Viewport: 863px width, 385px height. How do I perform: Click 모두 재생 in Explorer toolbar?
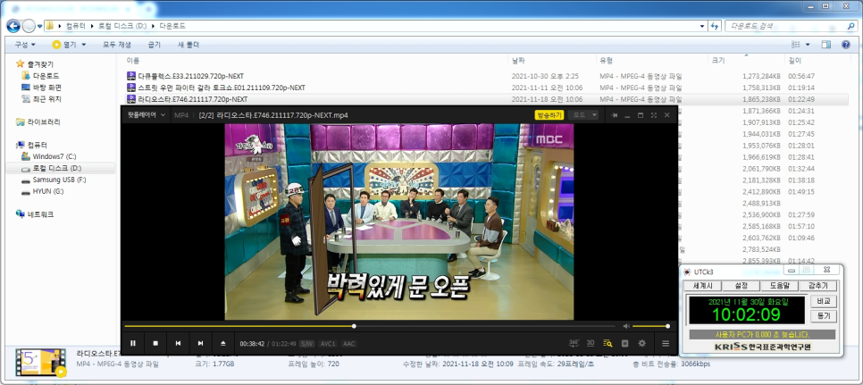pos(117,45)
